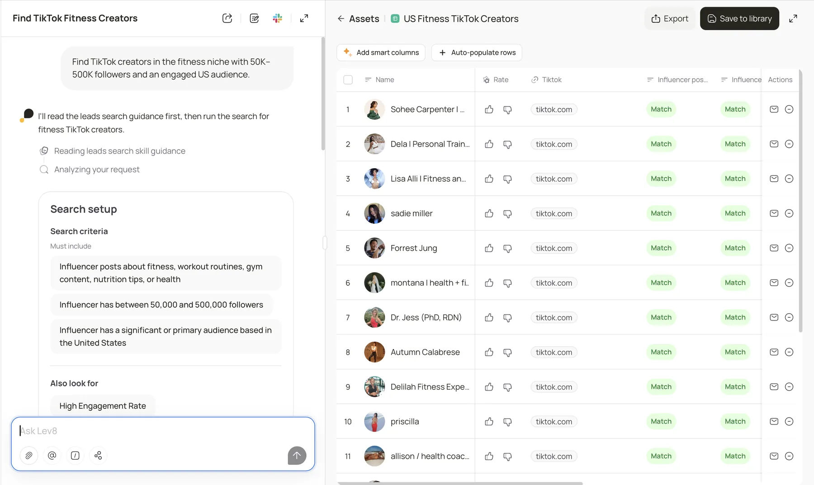
Task: Click Export button
Action: click(670, 19)
